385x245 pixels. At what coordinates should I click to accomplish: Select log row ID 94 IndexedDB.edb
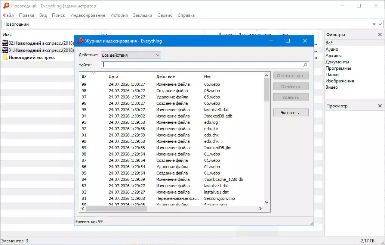pos(172,116)
